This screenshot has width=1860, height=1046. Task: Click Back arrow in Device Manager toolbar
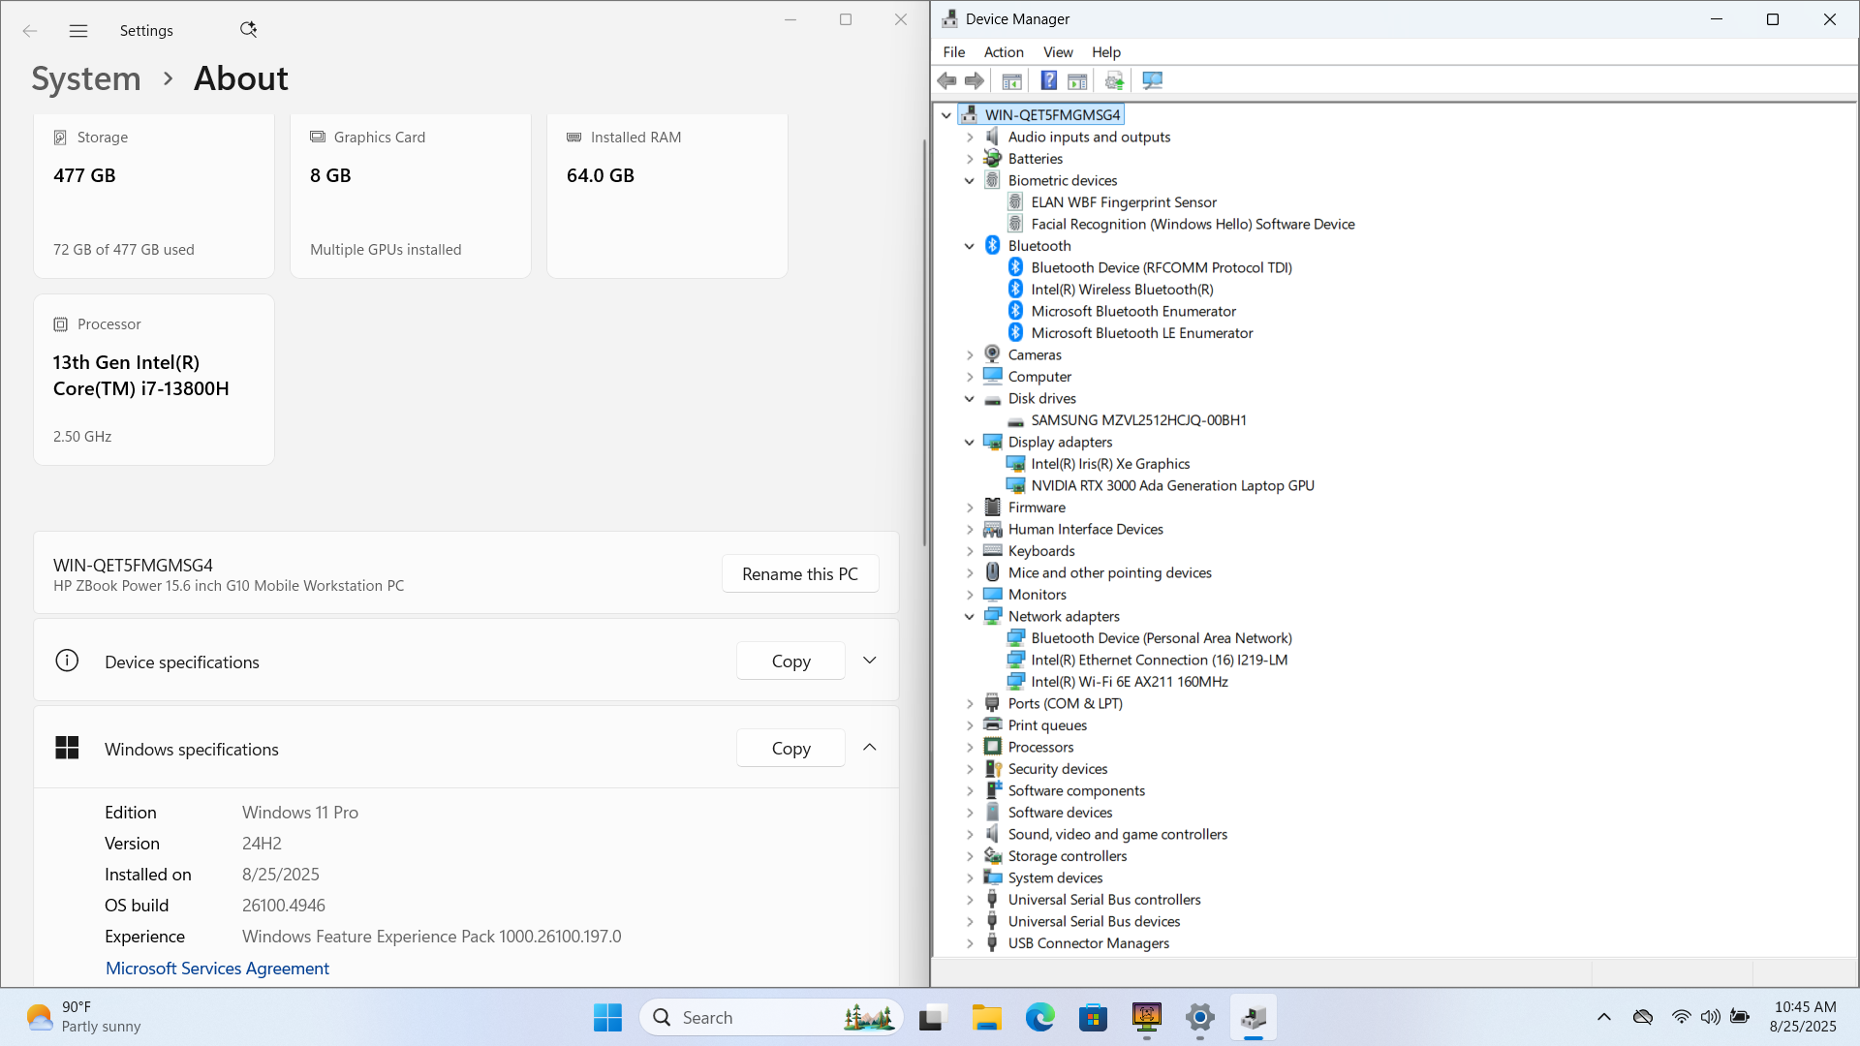[947, 80]
